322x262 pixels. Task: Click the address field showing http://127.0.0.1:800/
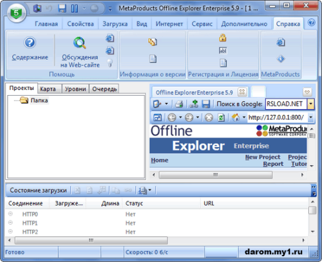pos(278,118)
